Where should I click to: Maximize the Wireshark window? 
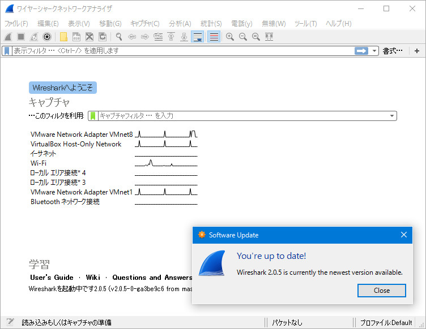pos(386,8)
